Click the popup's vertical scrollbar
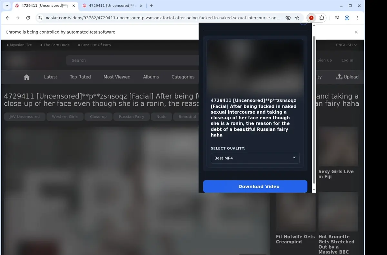The width and height of the screenshot is (387, 255). click(x=314, y=110)
